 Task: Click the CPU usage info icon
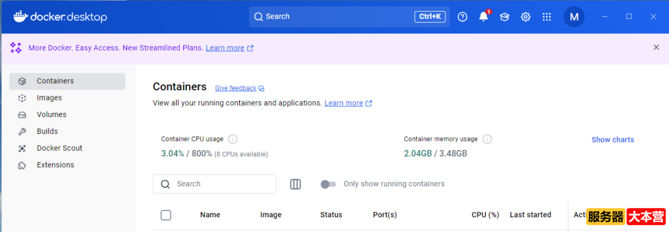click(x=232, y=139)
